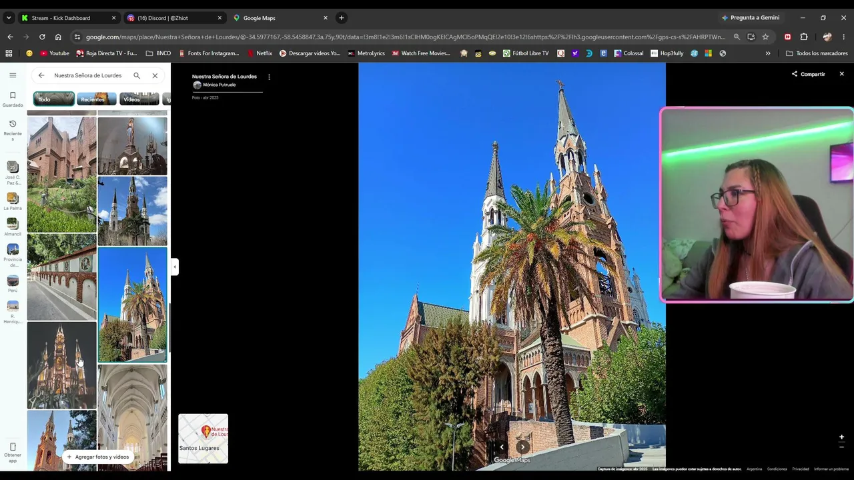
Task: Expand the hidden bookmarks overflow chevron
Action: click(768, 53)
